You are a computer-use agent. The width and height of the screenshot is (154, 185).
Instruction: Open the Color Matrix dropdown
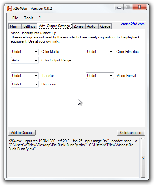[25, 52]
